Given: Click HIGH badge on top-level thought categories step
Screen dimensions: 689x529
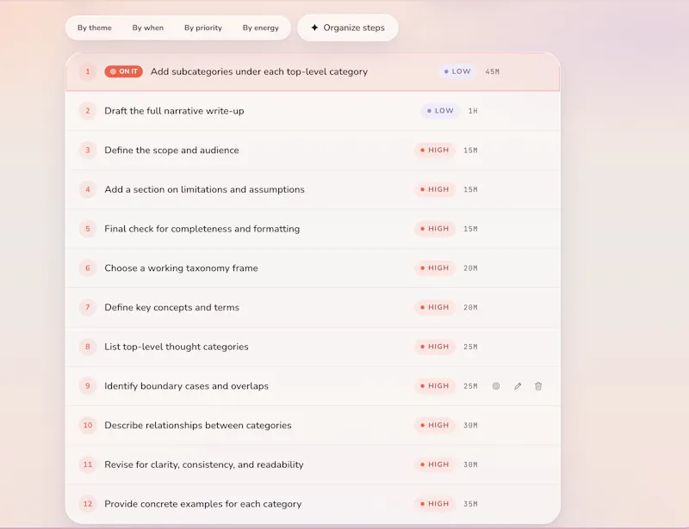Looking at the screenshot, I should click(x=435, y=347).
